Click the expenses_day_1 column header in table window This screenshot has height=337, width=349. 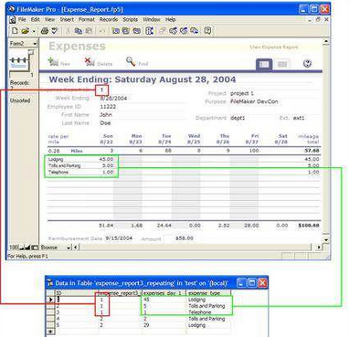164,293
